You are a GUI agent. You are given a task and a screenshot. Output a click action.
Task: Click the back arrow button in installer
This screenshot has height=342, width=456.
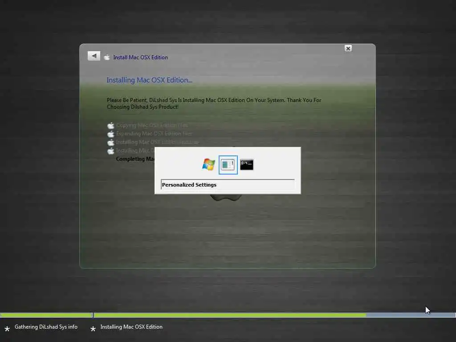point(94,56)
